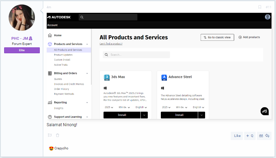Viewport: 276px width, 158px height.
Task: Bookmark post #11
Action: (260, 7)
